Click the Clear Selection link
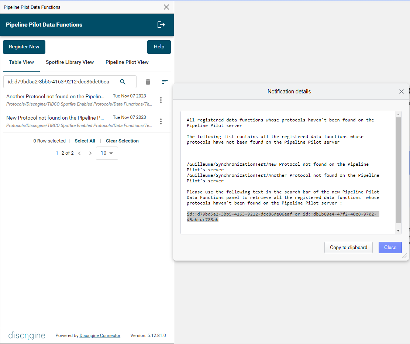The image size is (410, 344). (x=122, y=141)
